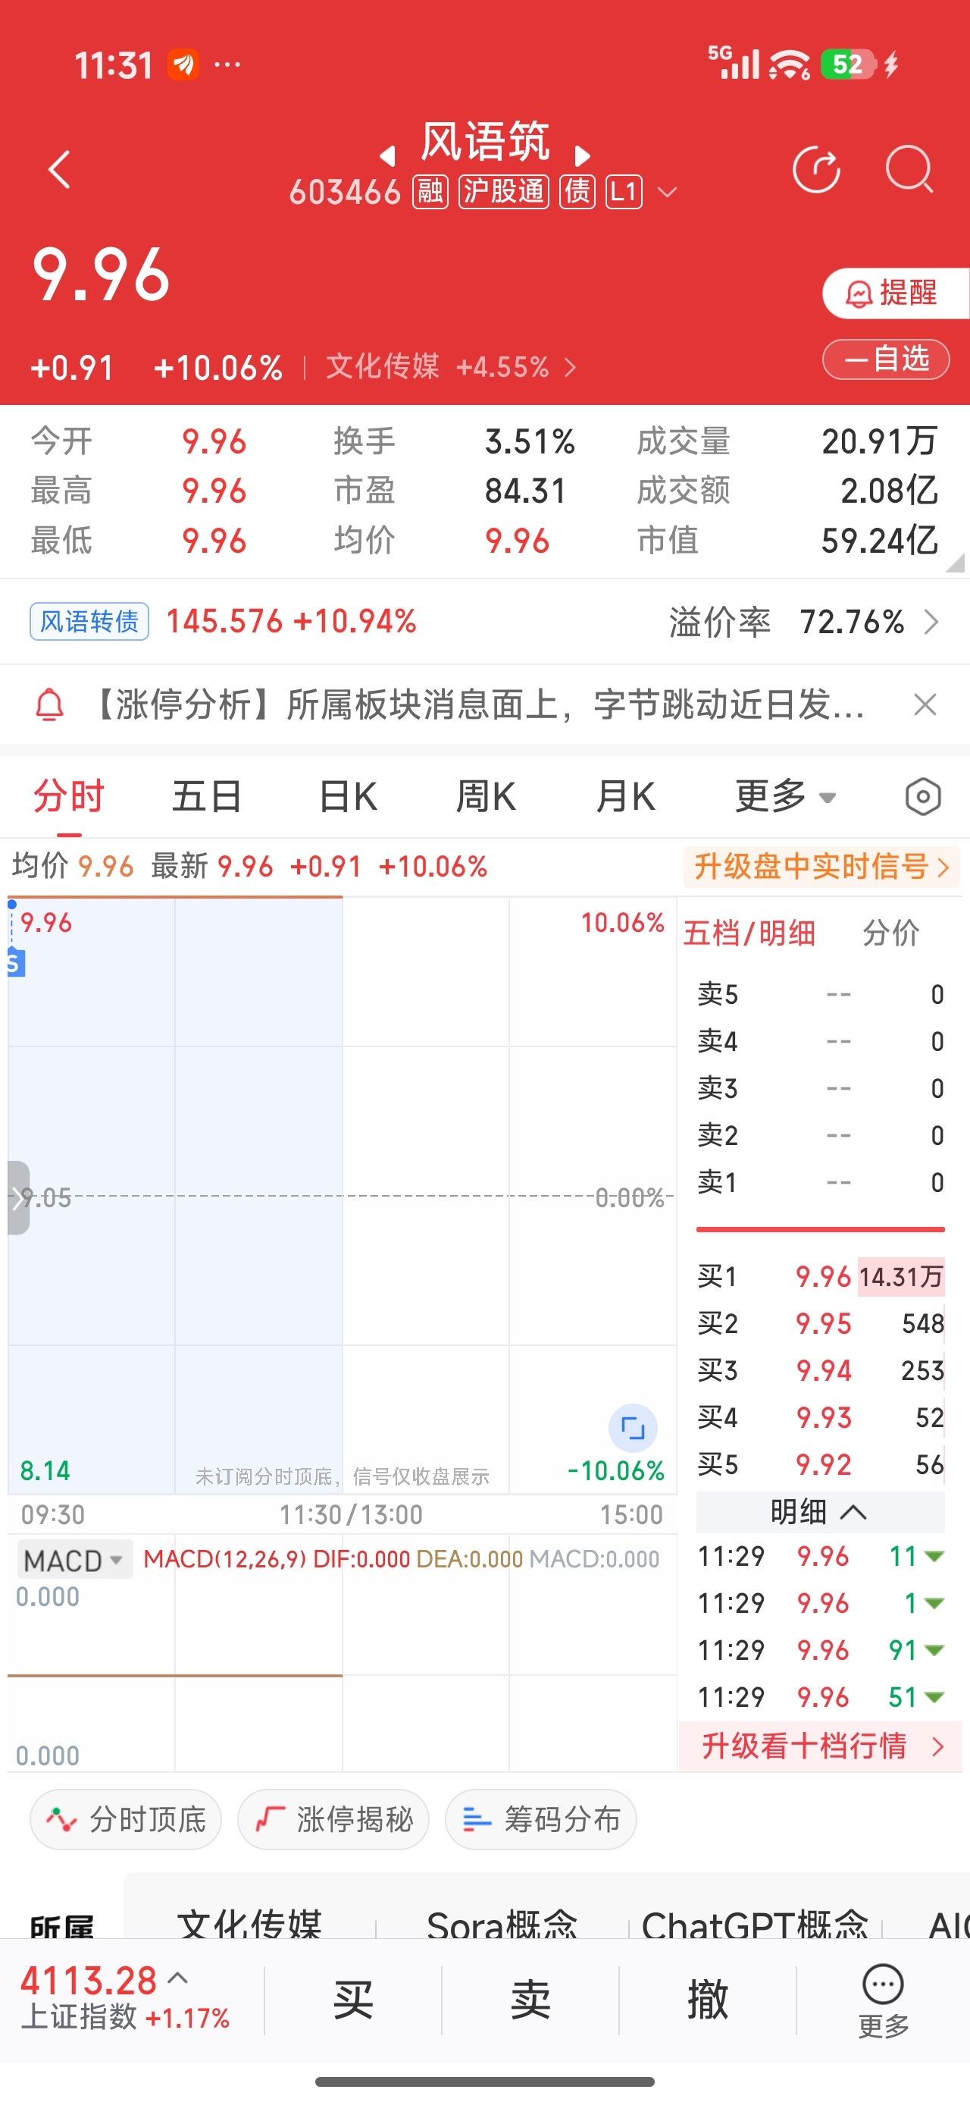Open the search magnifier icon
This screenshot has height=2102, width=970.
(909, 170)
